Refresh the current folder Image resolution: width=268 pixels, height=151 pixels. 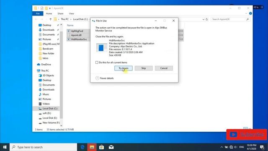click(207, 19)
